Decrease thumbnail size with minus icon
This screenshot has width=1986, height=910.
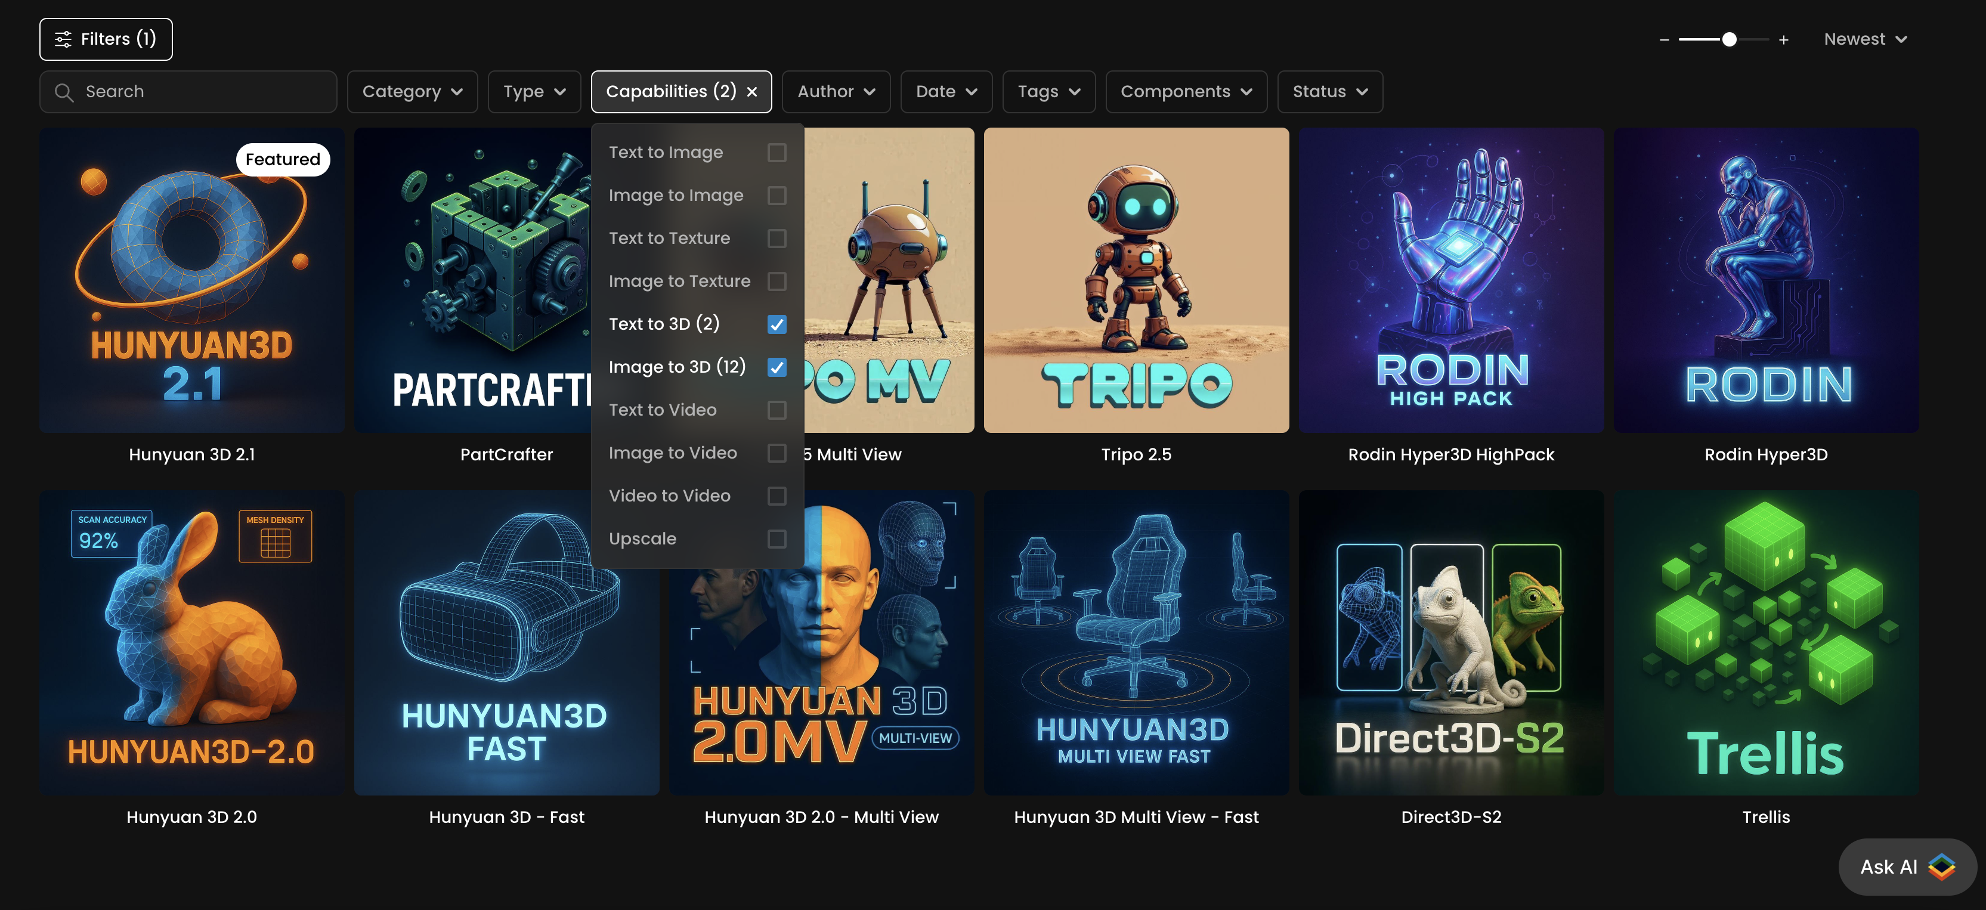tap(1664, 39)
